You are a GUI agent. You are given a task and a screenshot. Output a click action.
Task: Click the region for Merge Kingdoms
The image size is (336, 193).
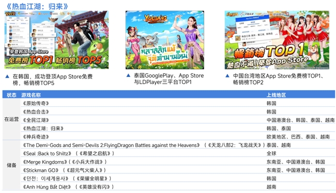[x=296, y=162]
